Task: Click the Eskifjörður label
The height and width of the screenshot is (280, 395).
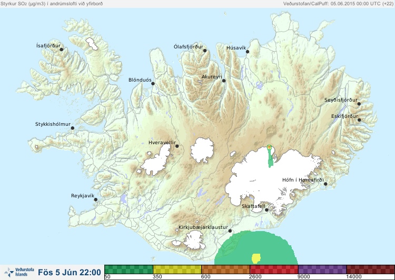Action: [344, 116]
